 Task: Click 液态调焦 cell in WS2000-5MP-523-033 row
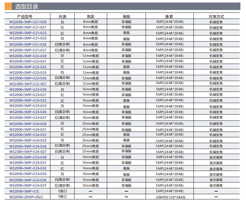(216, 174)
